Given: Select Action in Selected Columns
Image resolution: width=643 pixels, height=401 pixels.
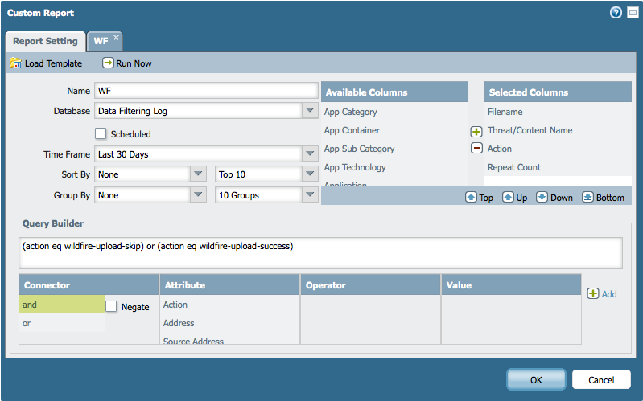Looking at the screenshot, I should [500, 149].
